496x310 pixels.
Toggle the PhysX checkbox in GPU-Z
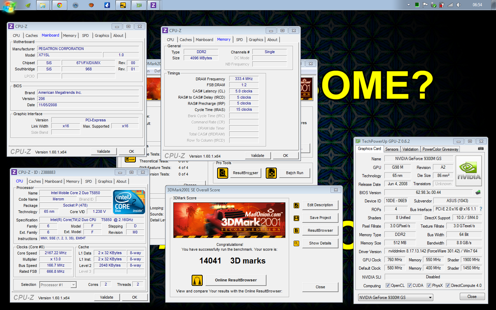click(x=429, y=286)
